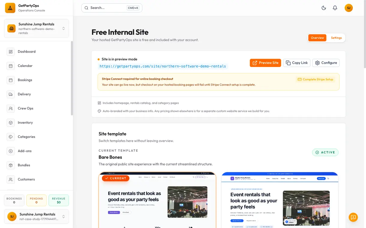The height and width of the screenshot is (228, 366).
Task: Click the copy icon on Copy Link
Action: click(x=288, y=63)
